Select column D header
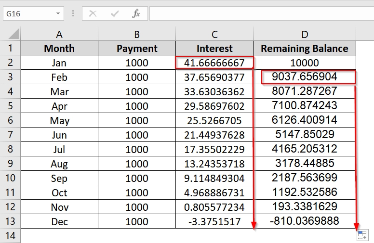Image resolution: width=374 pixels, height=243 pixels. point(305,34)
